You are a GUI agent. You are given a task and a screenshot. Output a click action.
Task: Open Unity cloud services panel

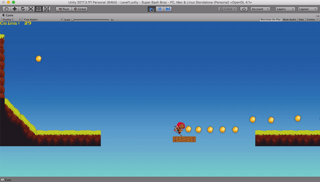[244, 9]
